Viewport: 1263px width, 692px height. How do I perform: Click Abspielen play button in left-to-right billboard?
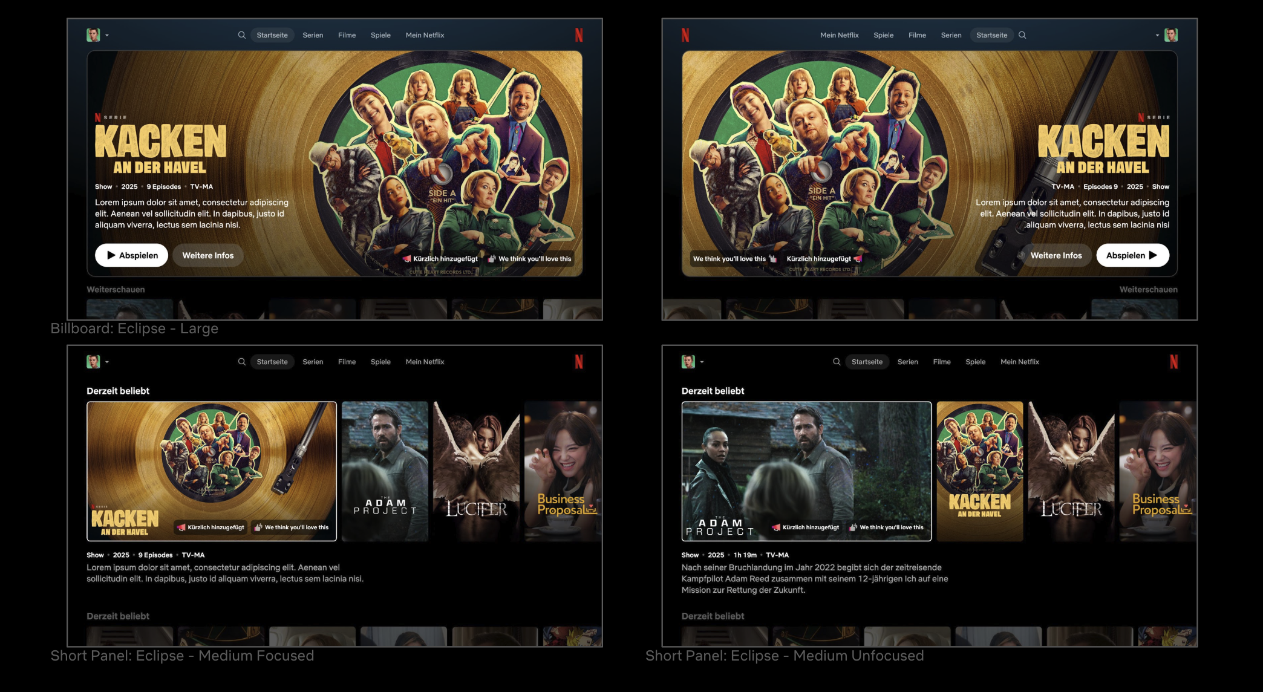(131, 255)
